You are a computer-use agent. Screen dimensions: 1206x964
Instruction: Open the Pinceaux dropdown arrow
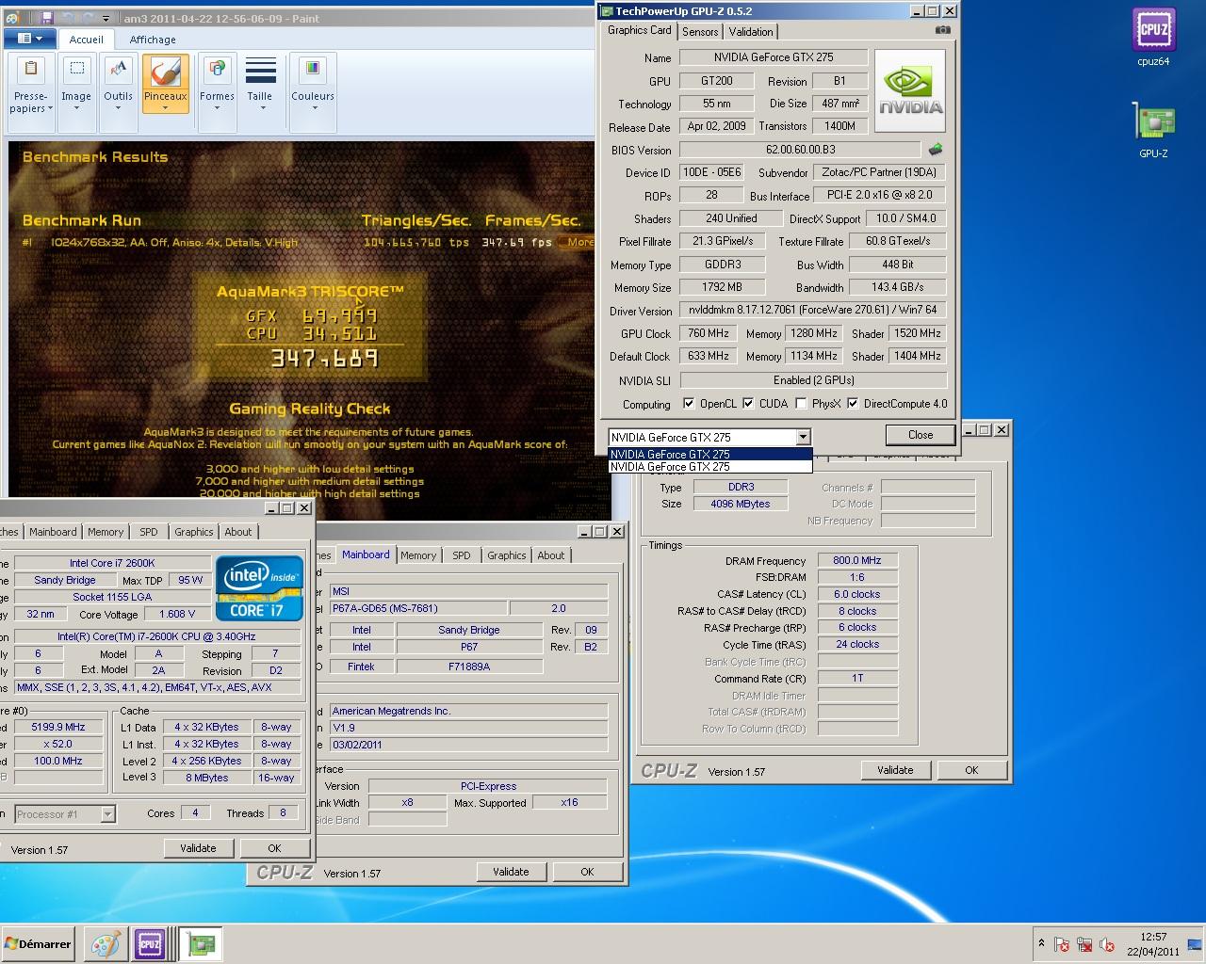pos(166,108)
